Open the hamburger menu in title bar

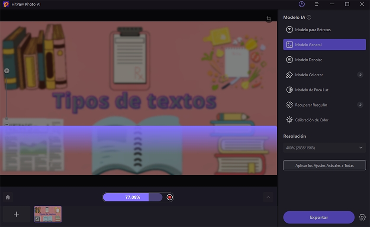pyautogui.click(x=317, y=4)
